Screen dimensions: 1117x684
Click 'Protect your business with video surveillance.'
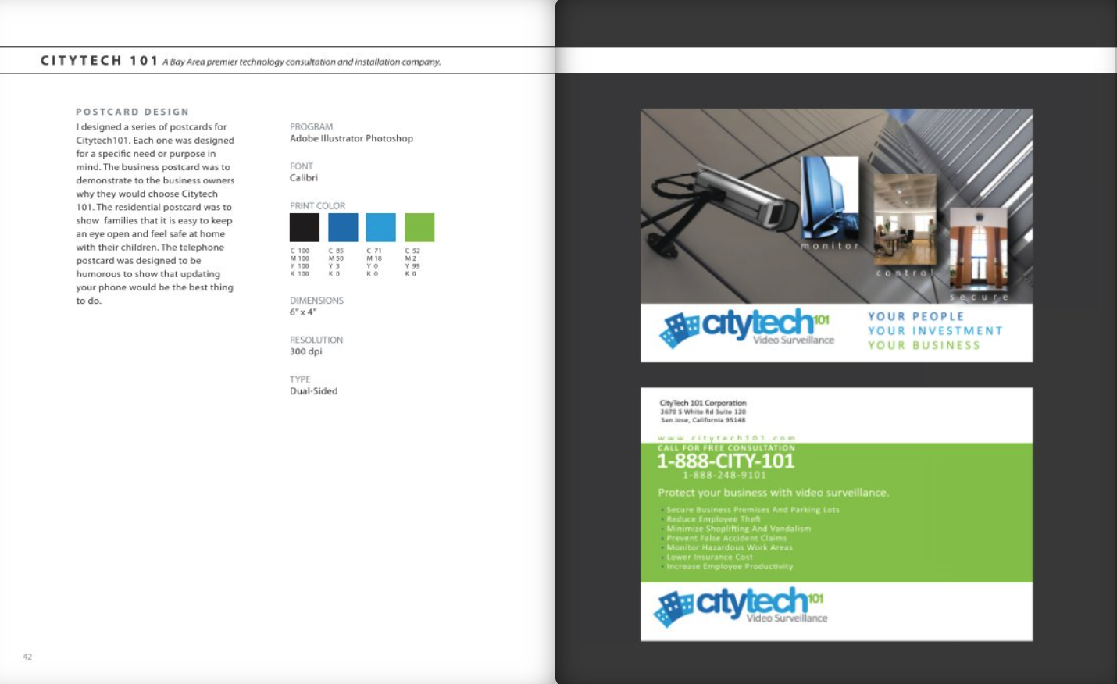tap(773, 493)
